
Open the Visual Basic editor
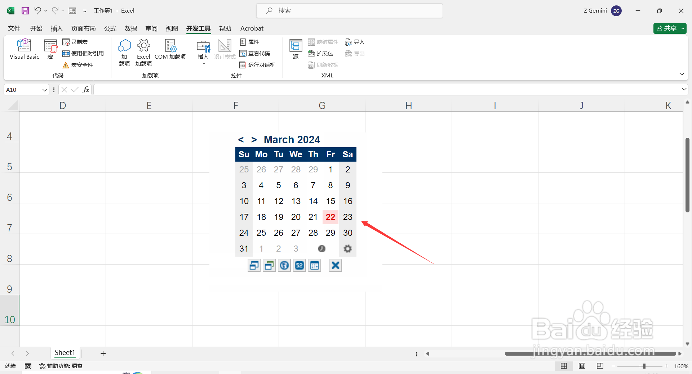pyautogui.click(x=24, y=49)
